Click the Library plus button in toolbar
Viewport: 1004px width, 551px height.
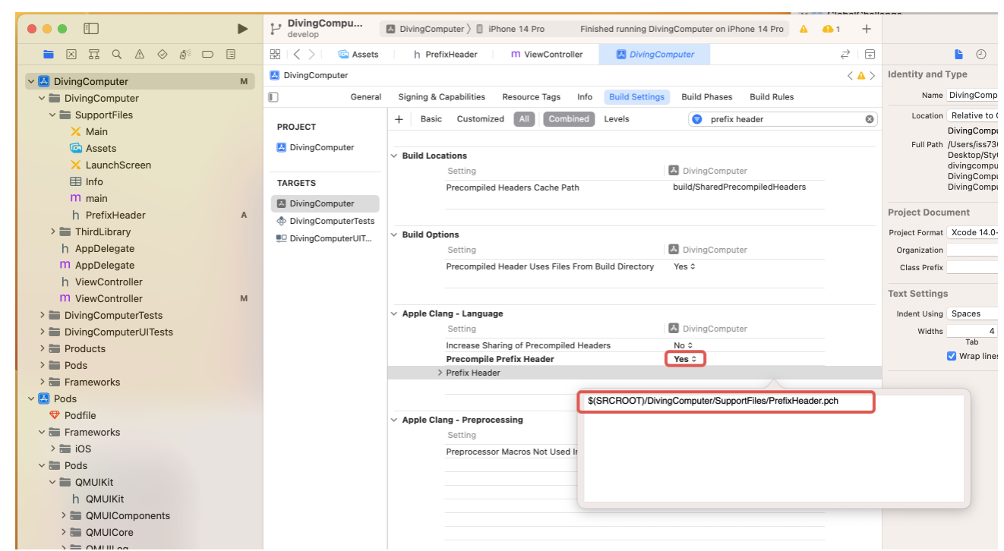867,29
